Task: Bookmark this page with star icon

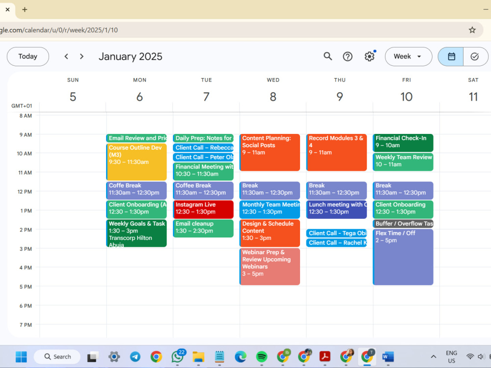Action: [x=472, y=30]
